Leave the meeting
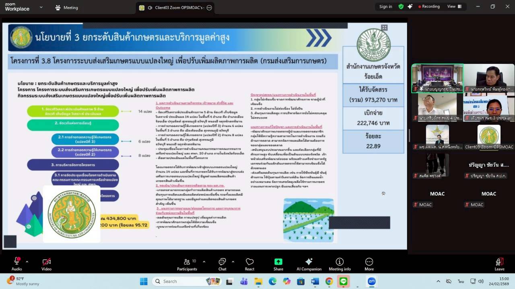Viewport: 515px width, 289px height. pyautogui.click(x=499, y=264)
